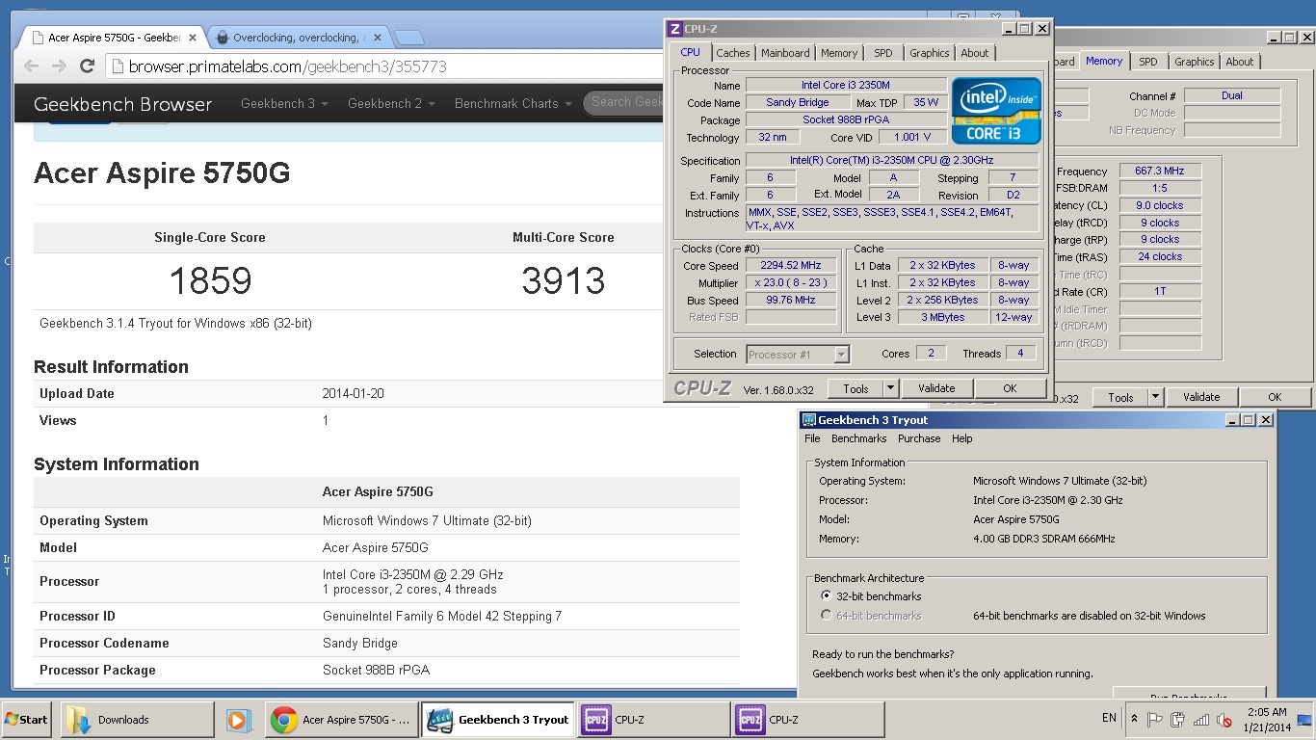
Task: Select About tab in background CPU-Z window
Action: click(x=1240, y=62)
